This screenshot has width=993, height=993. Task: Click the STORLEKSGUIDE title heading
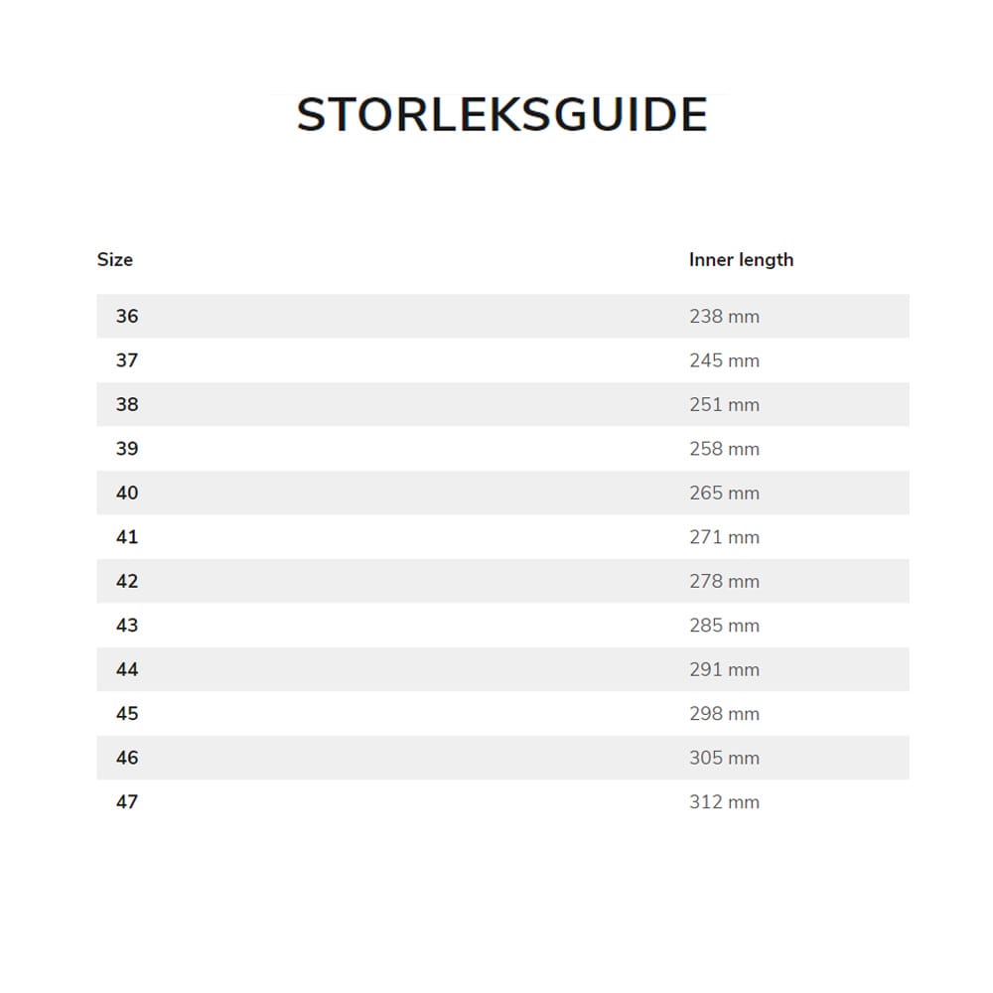coord(501,115)
